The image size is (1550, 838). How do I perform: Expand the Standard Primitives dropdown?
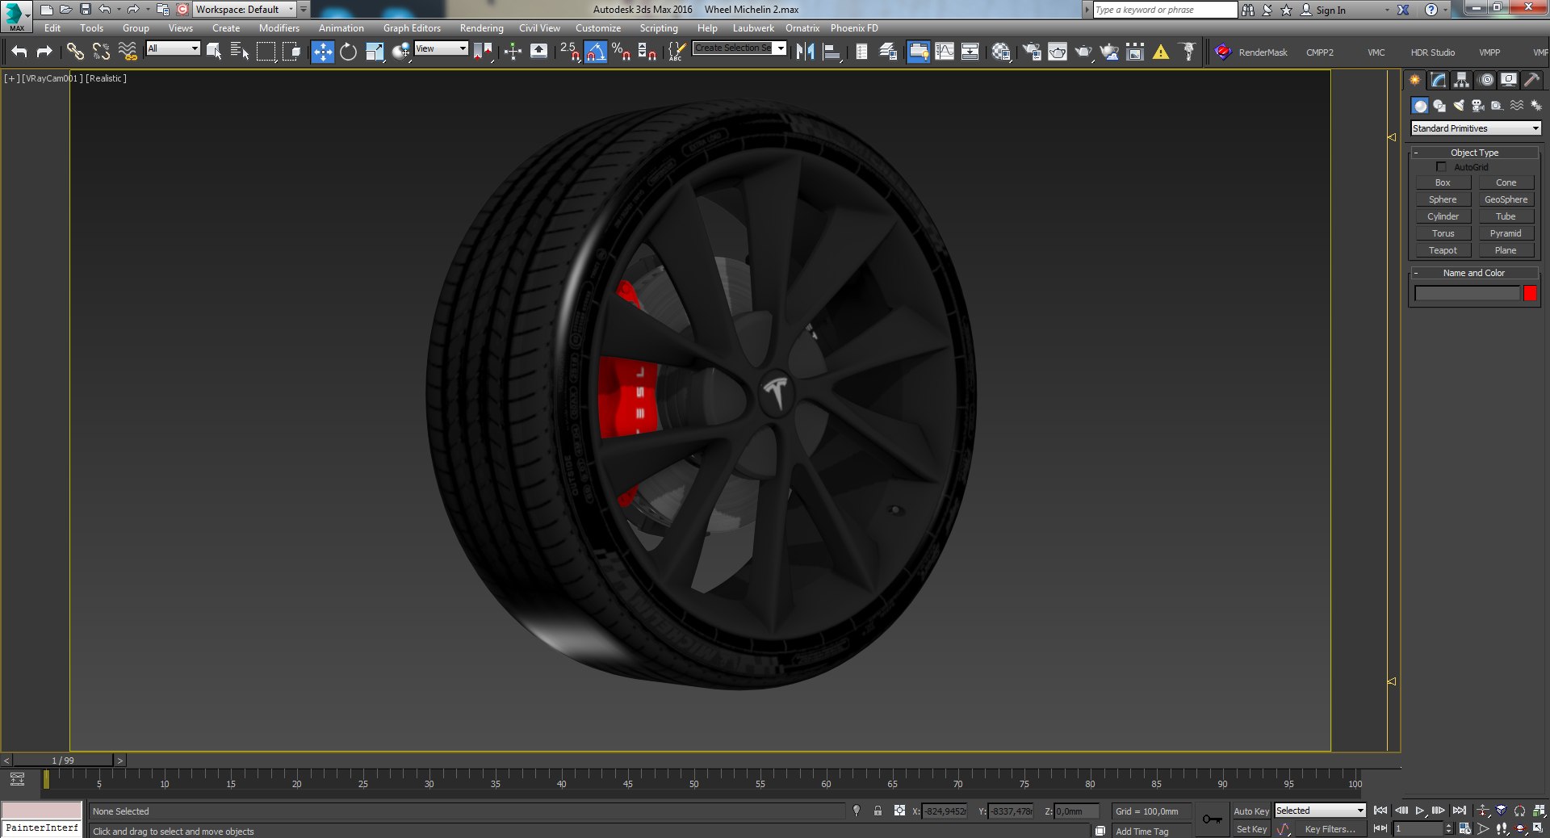pos(1475,128)
